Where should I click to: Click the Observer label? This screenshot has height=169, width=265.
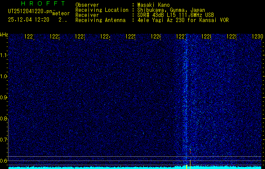point(87,5)
